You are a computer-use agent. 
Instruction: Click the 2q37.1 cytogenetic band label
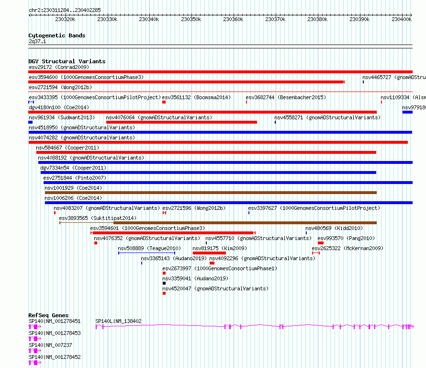coord(37,41)
